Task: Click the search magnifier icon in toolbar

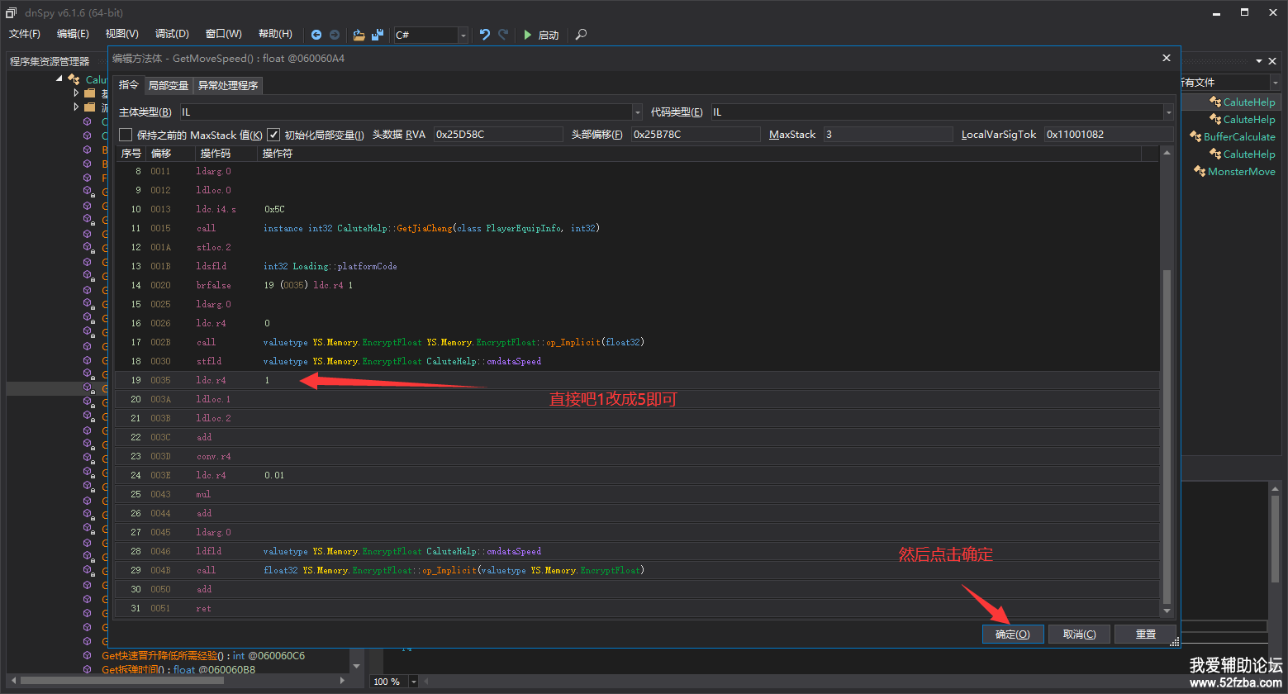Action: [582, 35]
